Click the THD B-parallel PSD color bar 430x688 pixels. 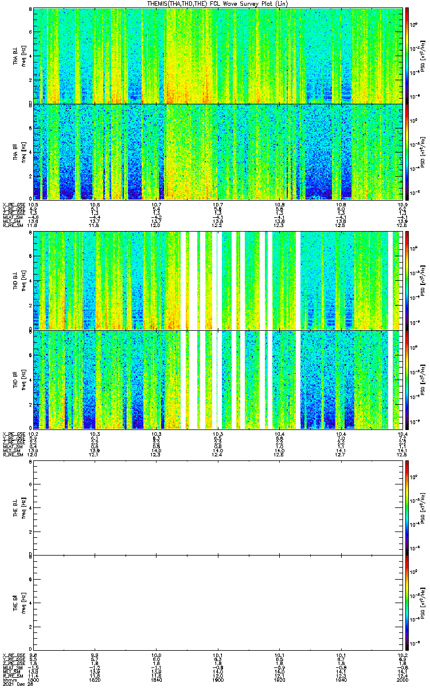click(407, 380)
